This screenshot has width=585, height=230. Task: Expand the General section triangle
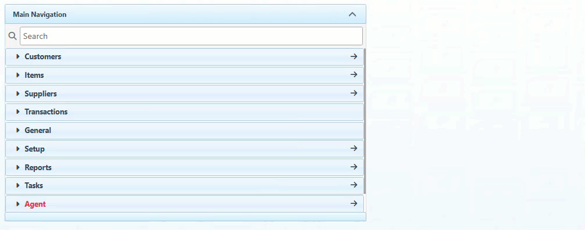point(17,130)
